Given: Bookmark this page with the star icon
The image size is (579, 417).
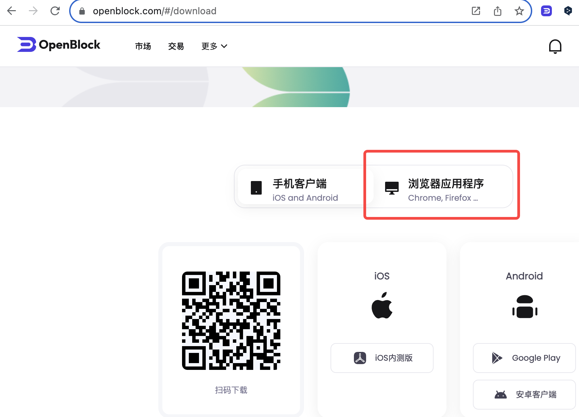Looking at the screenshot, I should coord(519,11).
